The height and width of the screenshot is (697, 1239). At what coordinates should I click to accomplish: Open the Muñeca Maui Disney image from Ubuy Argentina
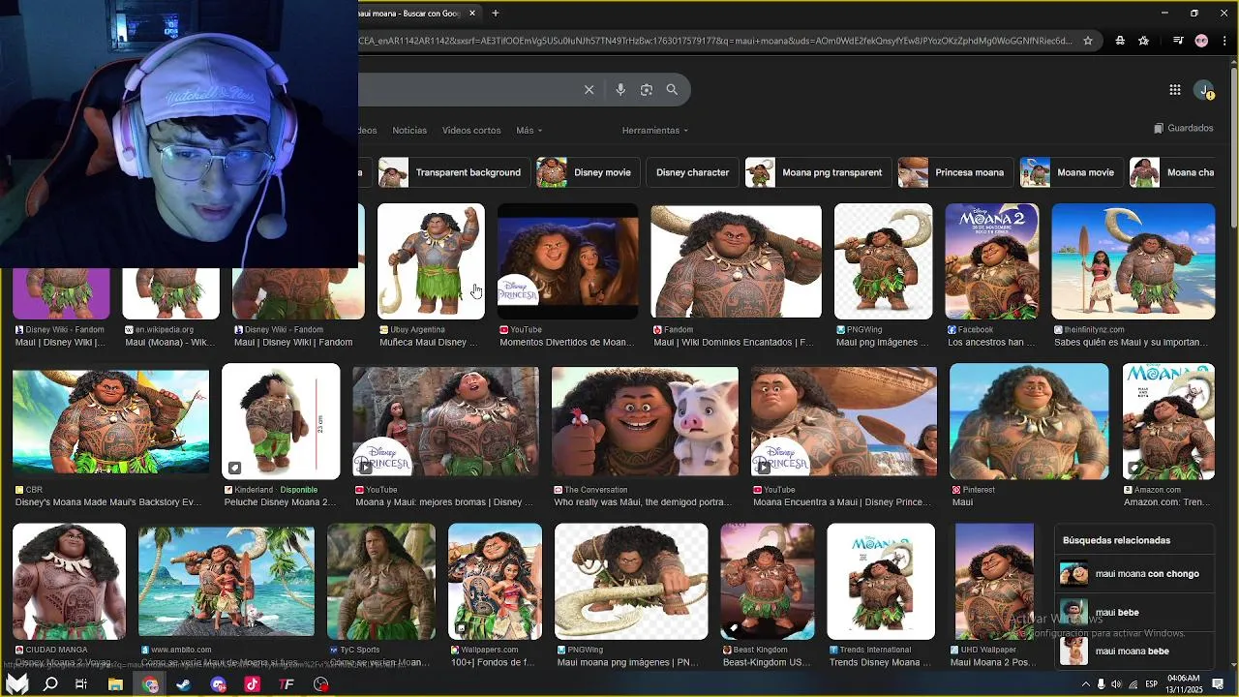(431, 261)
